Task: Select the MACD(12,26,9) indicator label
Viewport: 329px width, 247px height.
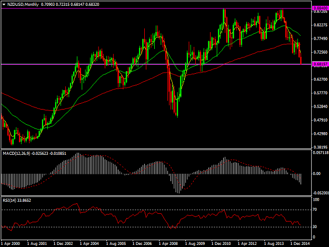Action: (x=16, y=153)
